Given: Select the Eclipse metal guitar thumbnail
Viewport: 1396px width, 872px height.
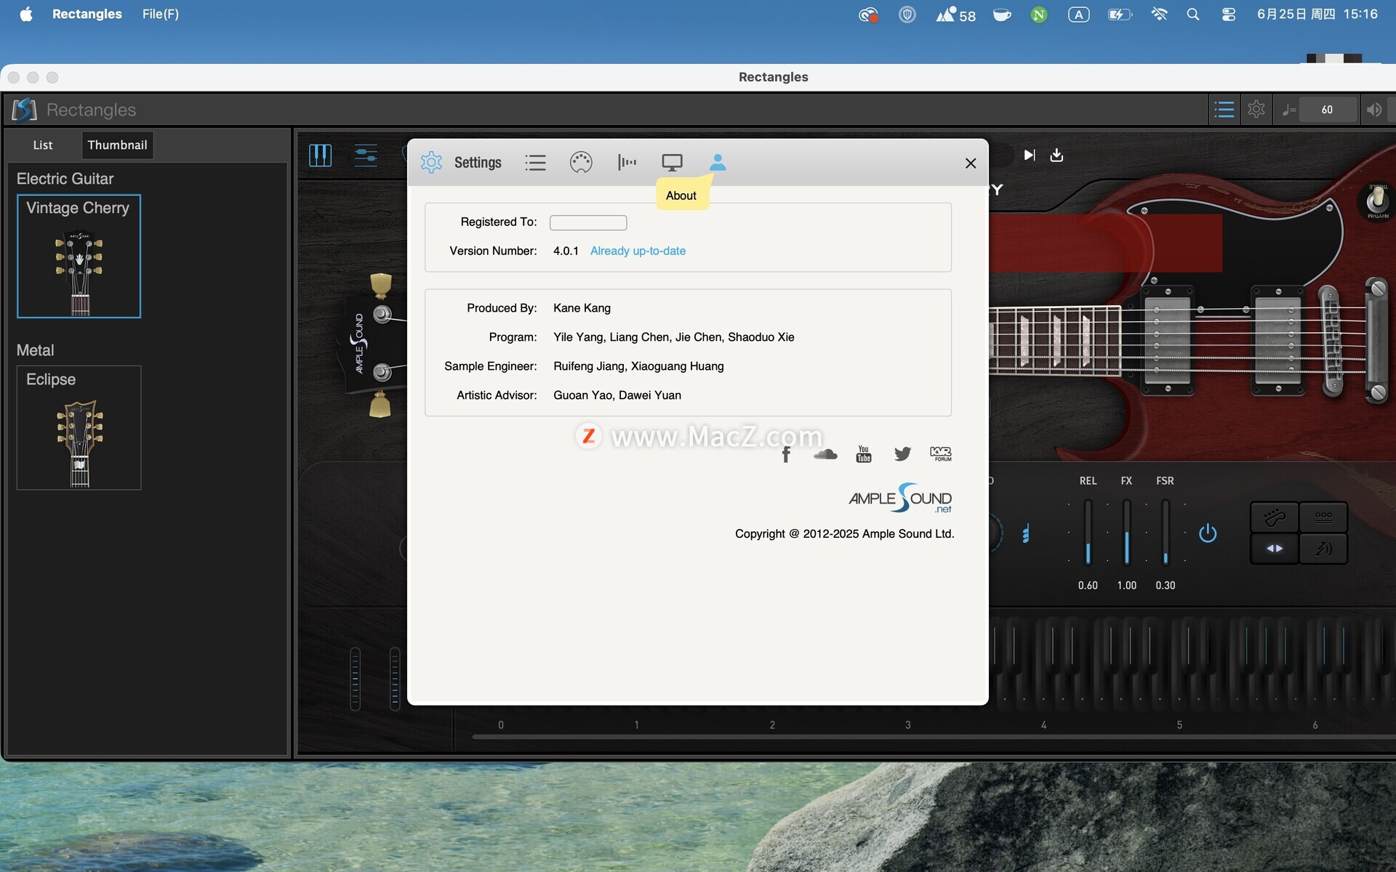Looking at the screenshot, I should tap(79, 427).
